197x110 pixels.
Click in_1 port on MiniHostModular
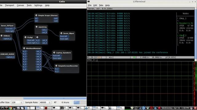click(25, 51)
